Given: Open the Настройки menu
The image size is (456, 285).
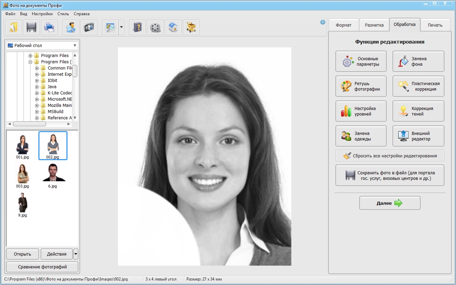Looking at the screenshot, I should [x=42, y=14].
